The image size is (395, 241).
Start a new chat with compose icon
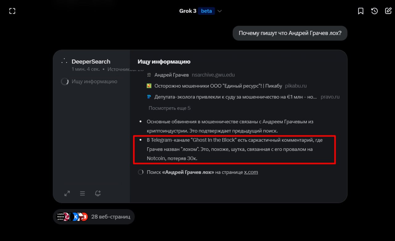point(388,11)
